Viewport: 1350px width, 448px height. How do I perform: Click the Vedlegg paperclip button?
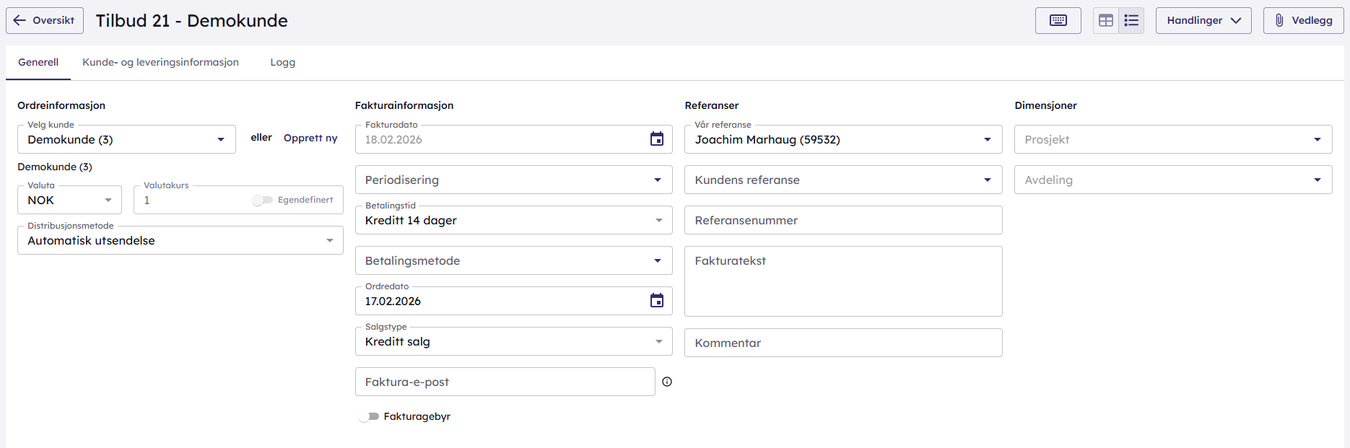(1303, 20)
